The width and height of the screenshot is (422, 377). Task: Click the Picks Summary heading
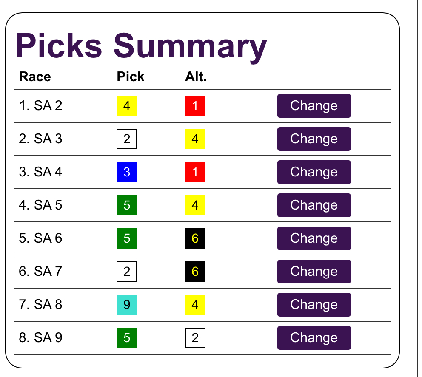click(x=141, y=46)
